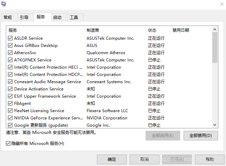Toggle the Google 更新服务 (gupdate) checkbox
Image resolution: width=226 pixels, height=166 pixels.
tap(10, 125)
